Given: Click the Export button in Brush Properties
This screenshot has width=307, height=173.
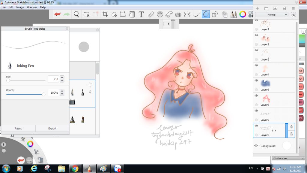Looking at the screenshot, I should click(x=52, y=129).
